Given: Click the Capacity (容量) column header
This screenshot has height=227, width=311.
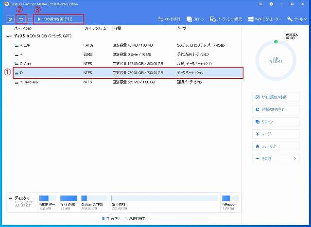Looking at the screenshot, I should click(117, 28).
